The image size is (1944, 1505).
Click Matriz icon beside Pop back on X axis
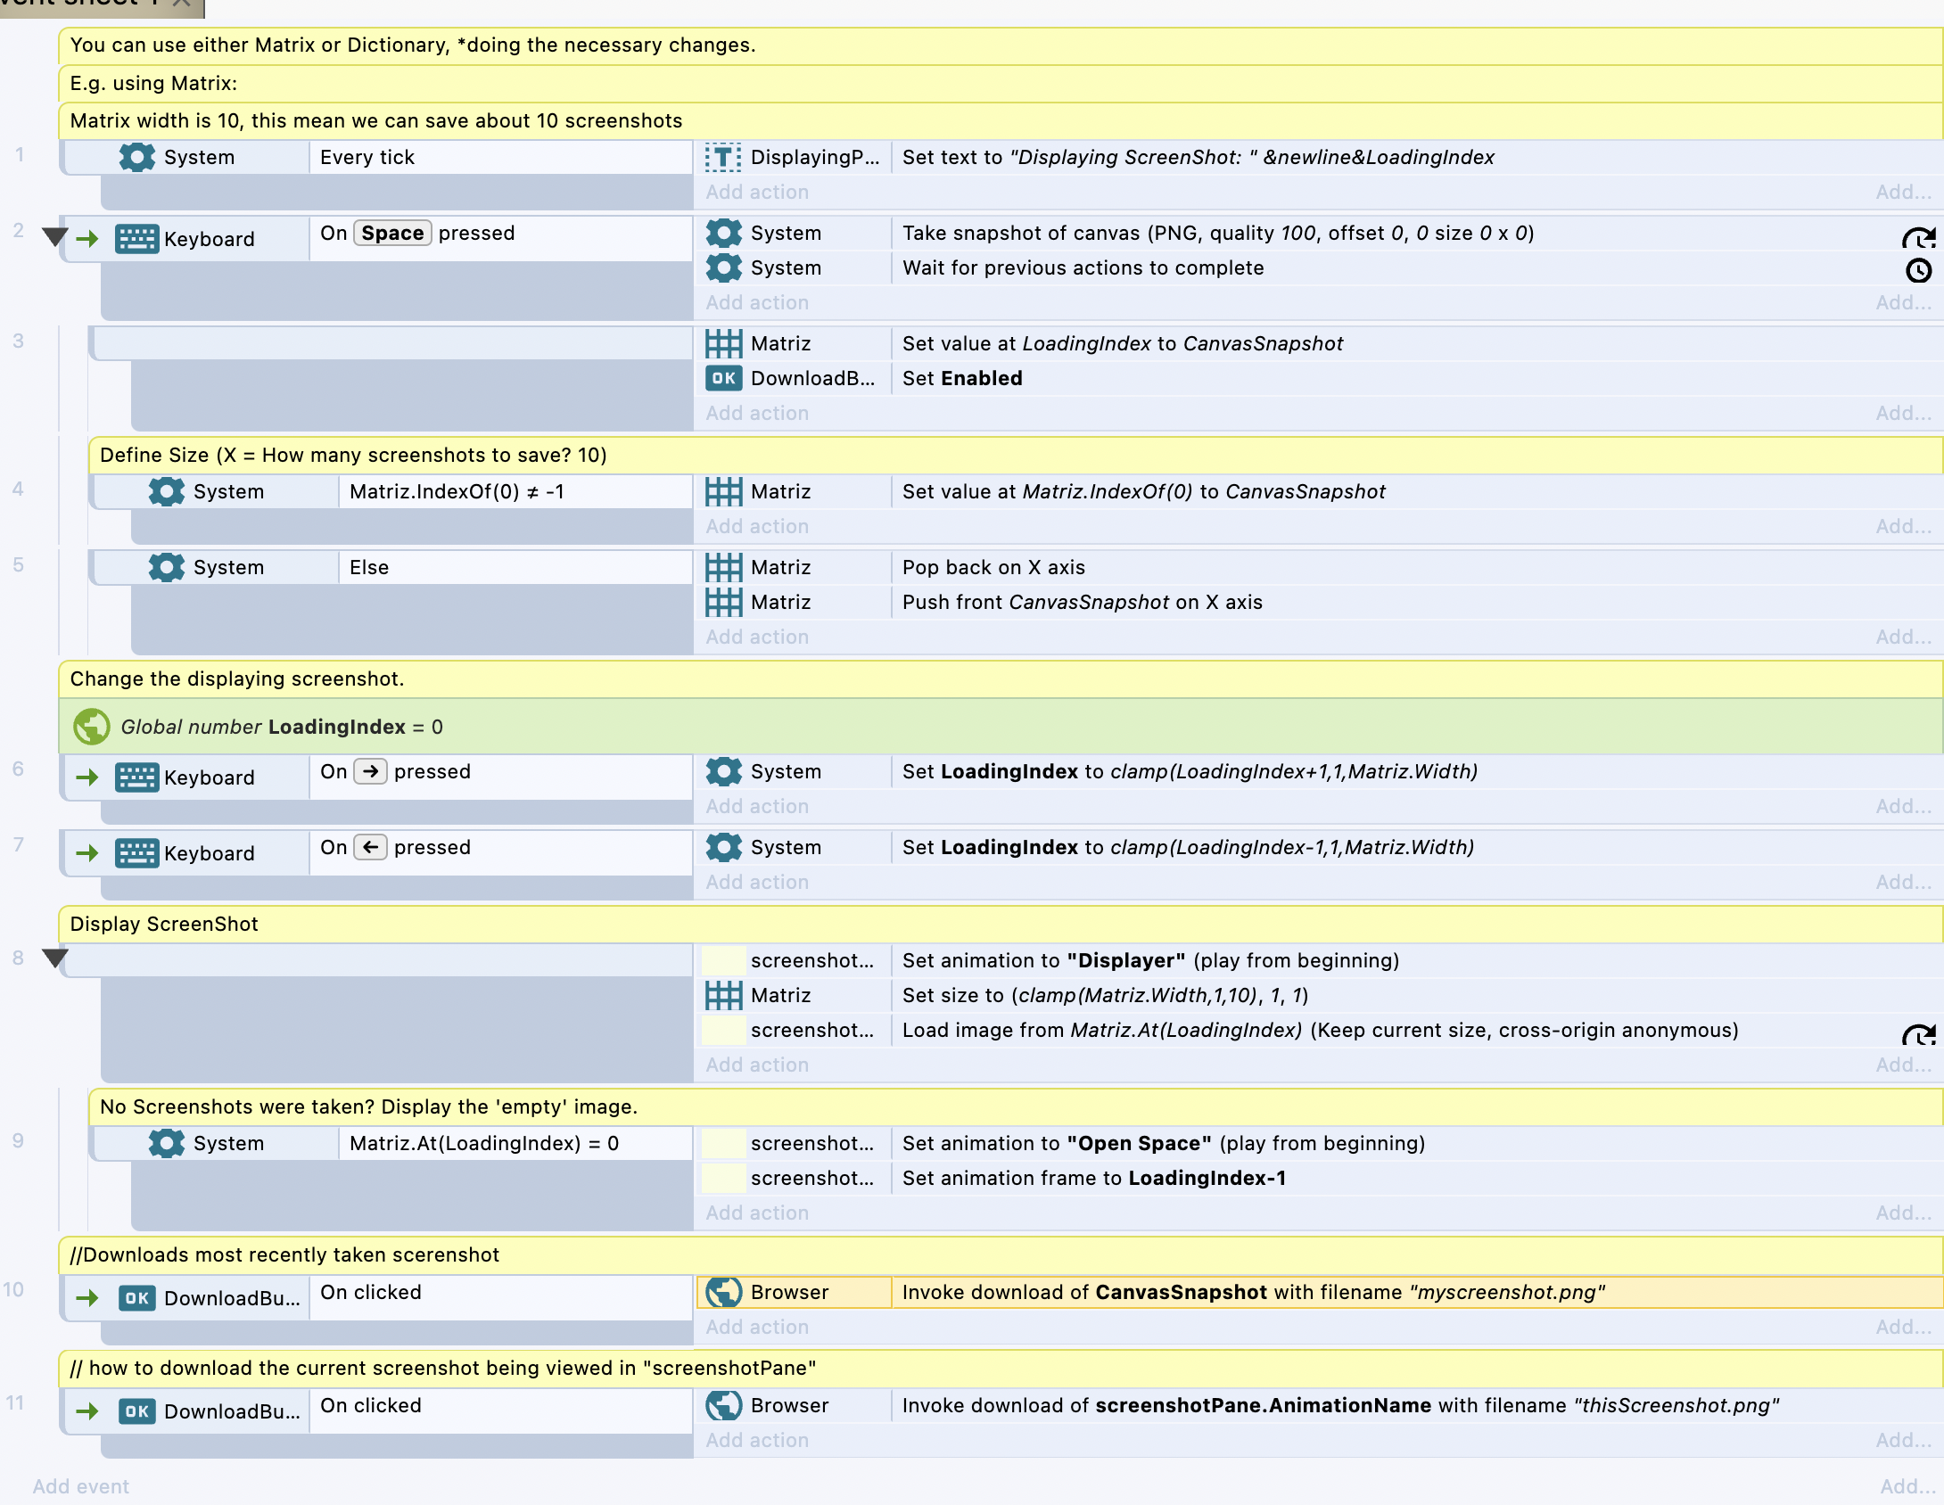pos(723,567)
